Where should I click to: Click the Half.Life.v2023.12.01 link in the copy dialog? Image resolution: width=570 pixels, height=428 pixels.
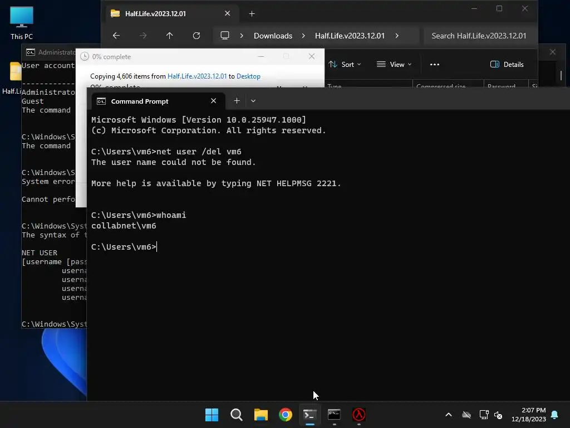pyautogui.click(x=197, y=76)
